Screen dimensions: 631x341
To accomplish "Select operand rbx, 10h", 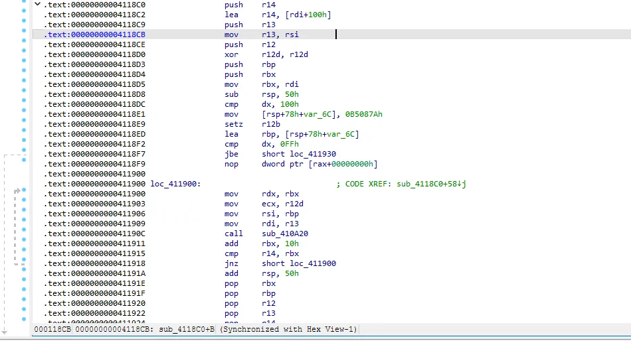I will (280, 243).
